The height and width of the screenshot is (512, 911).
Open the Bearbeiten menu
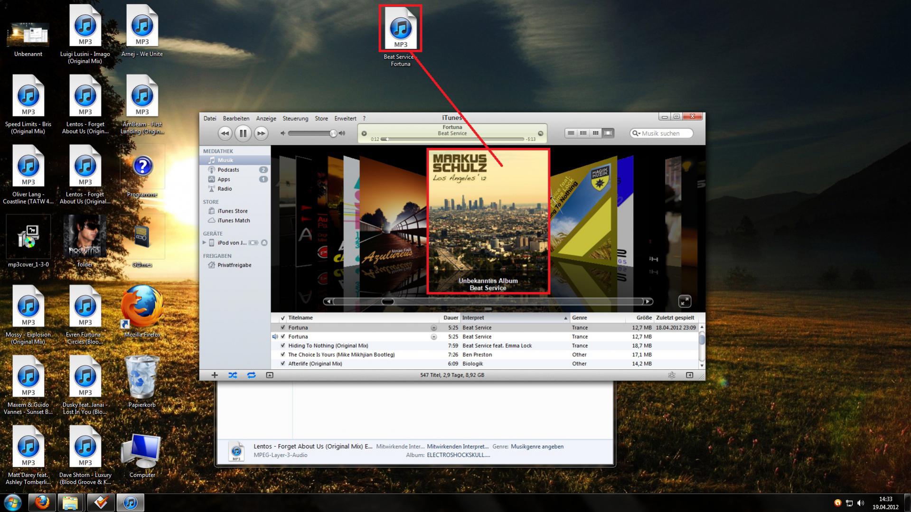click(x=236, y=118)
